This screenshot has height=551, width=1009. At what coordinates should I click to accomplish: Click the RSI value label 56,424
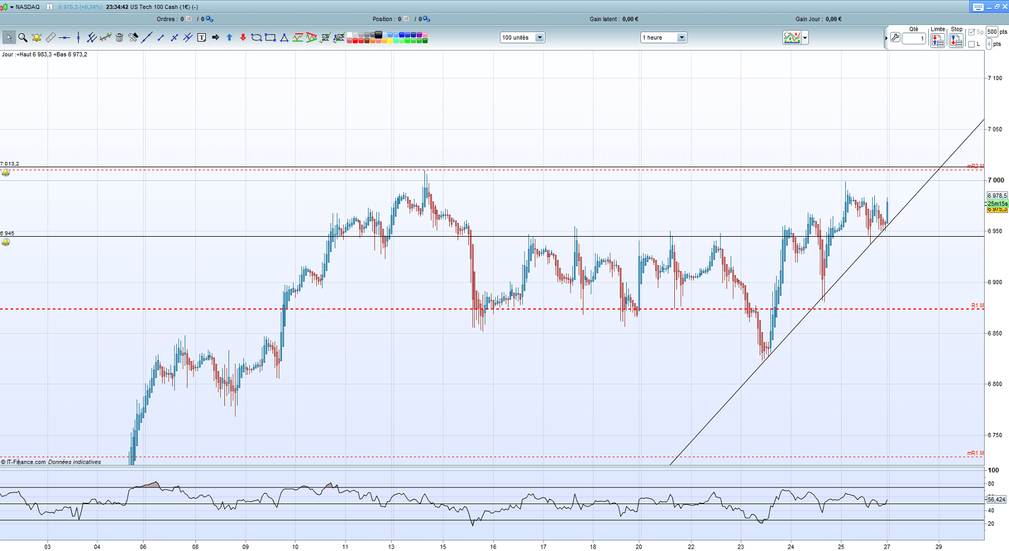click(x=997, y=499)
